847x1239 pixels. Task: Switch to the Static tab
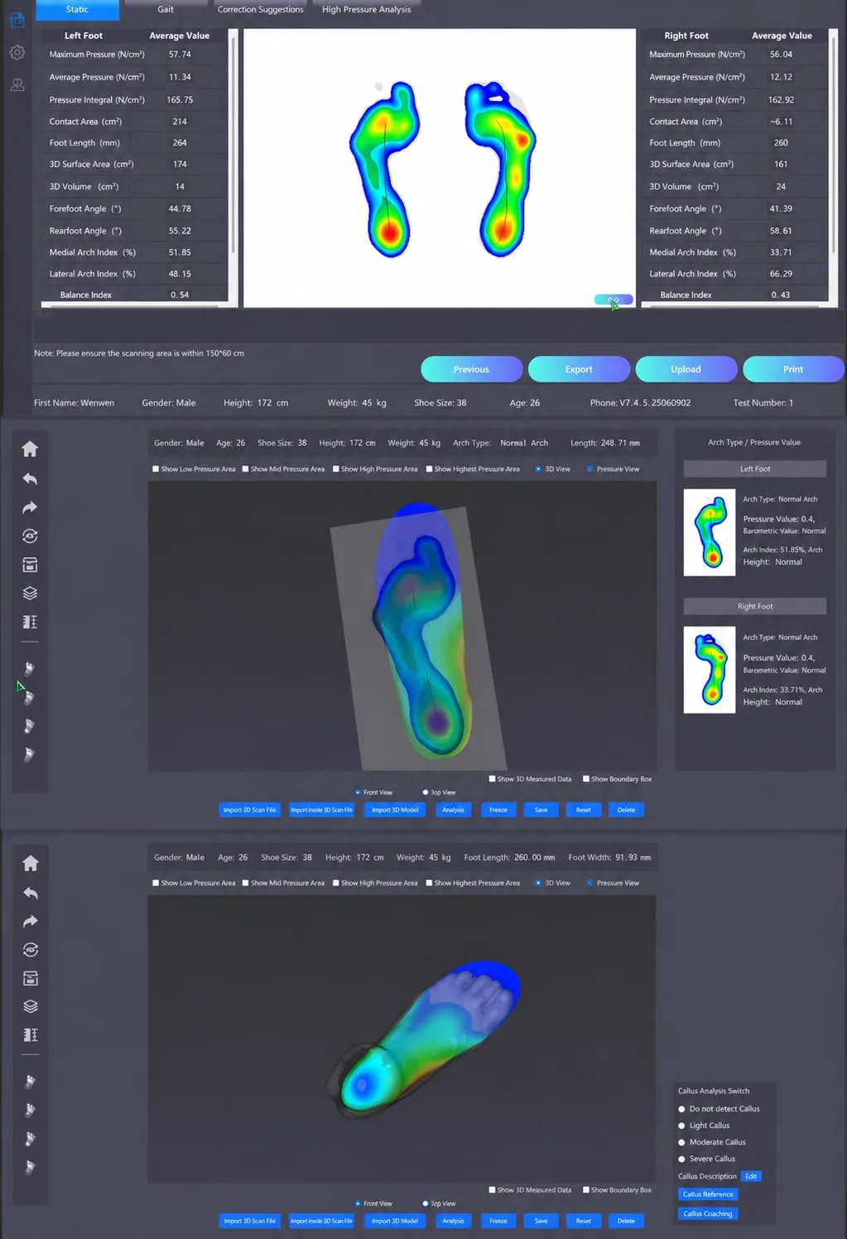[x=77, y=10]
